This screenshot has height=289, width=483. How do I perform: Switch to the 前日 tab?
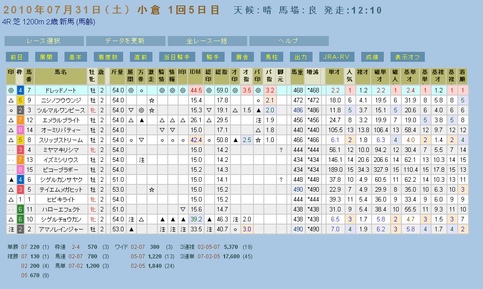[x=17, y=57]
